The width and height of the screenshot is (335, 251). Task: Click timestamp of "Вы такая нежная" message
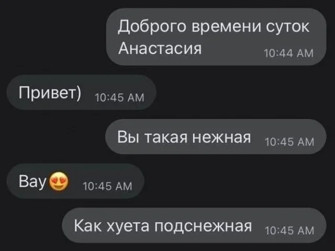(289, 142)
